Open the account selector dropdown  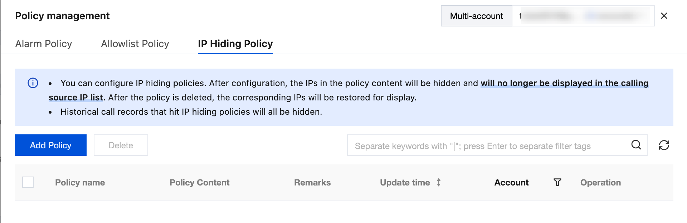tap(583, 16)
